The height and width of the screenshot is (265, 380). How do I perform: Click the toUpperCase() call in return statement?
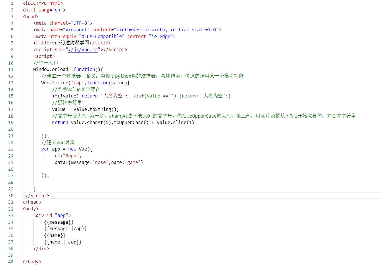pyautogui.click(x=131, y=122)
